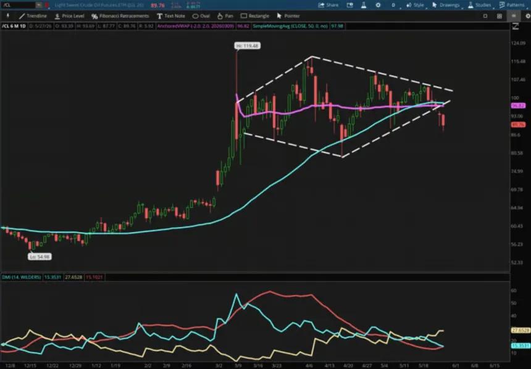Click the DMI (14, WILDERS) study label
This screenshot has width=531, height=369.
coord(22,277)
